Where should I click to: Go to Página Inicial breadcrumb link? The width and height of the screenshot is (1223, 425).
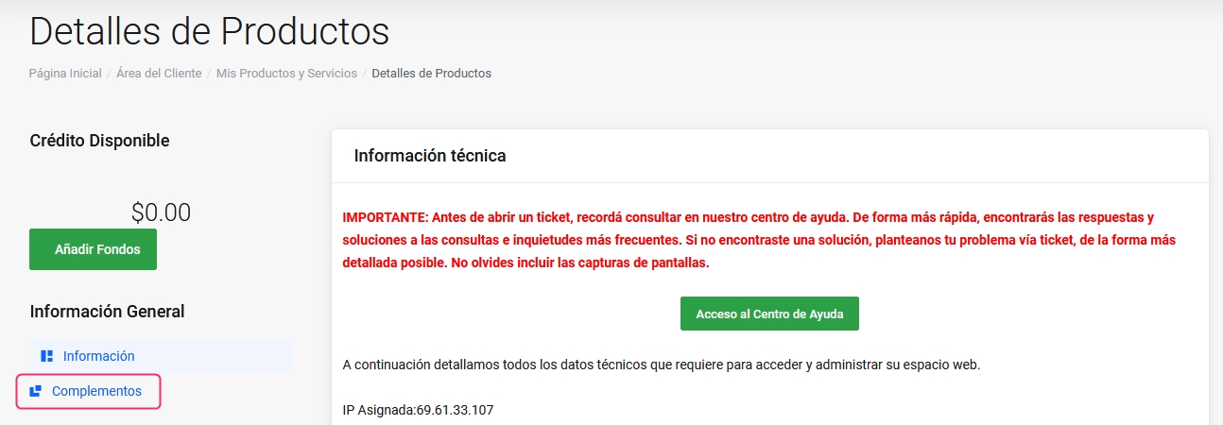tap(65, 73)
